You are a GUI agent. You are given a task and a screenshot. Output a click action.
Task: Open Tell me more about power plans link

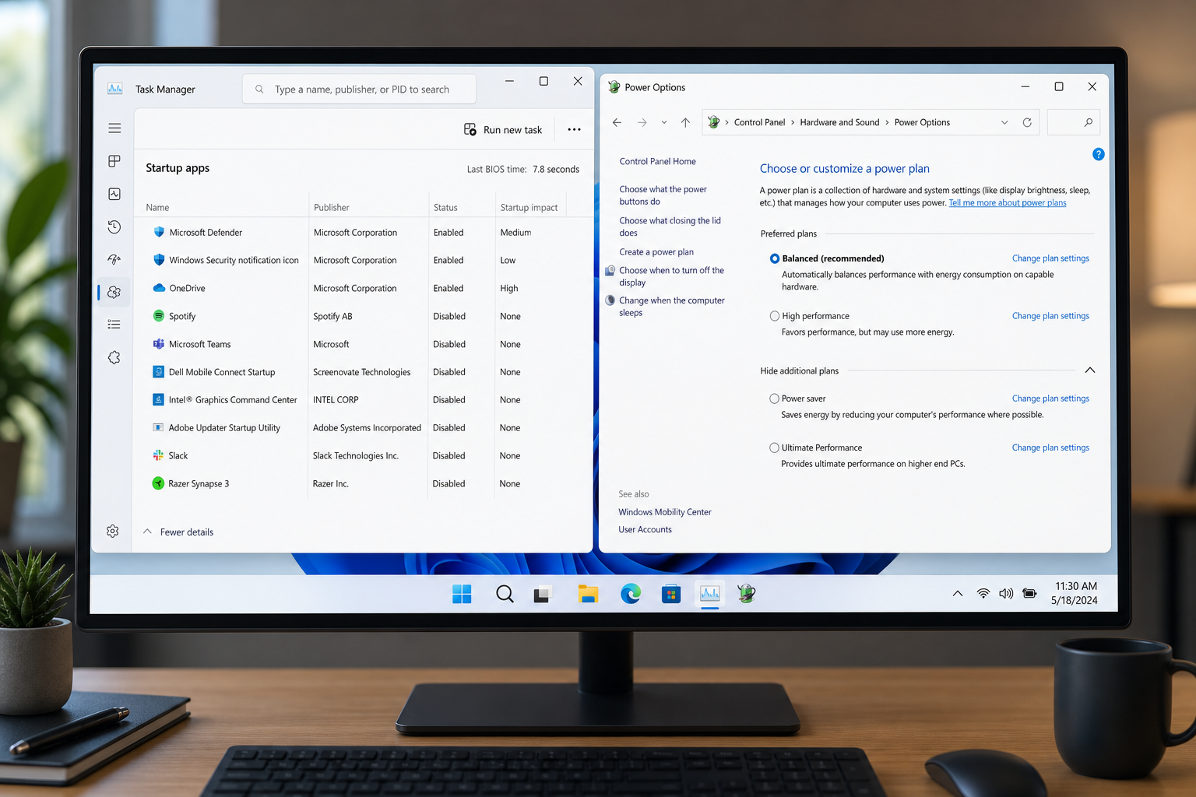coord(1008,202)
